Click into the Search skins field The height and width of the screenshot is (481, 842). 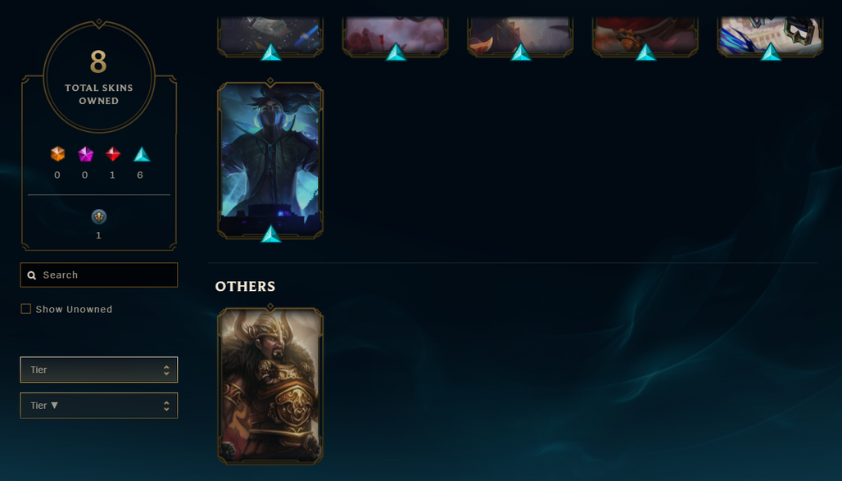pyautogui.click(x=99, y=275)
